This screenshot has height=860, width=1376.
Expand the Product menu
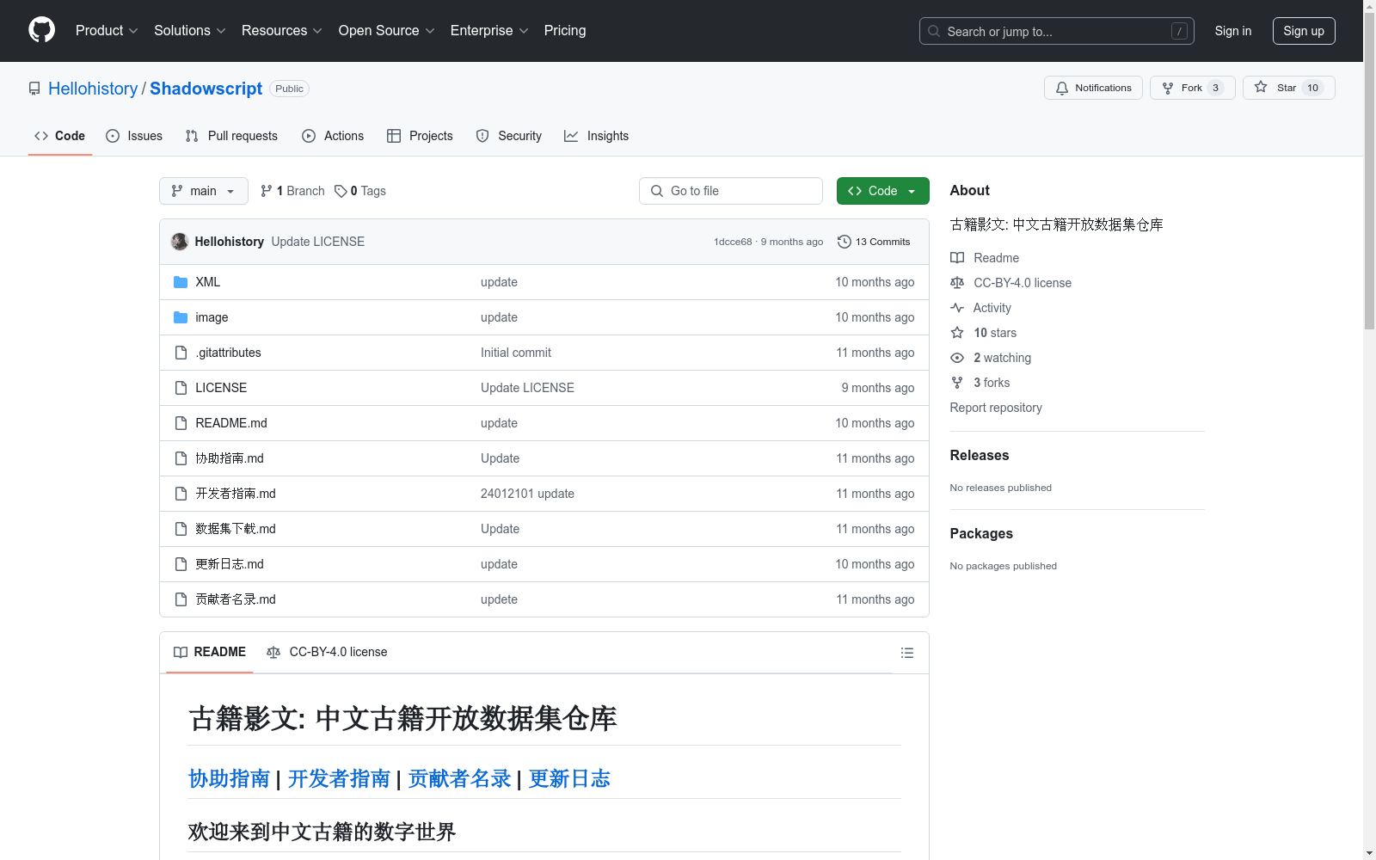[107, 30]
